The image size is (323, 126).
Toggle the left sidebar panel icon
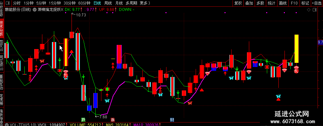tap(8, 3)
